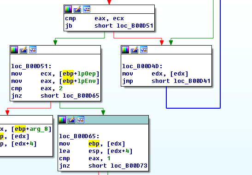
Task: Click group nodes icon on loc_B00D4D node
Action: coord(144,50)
